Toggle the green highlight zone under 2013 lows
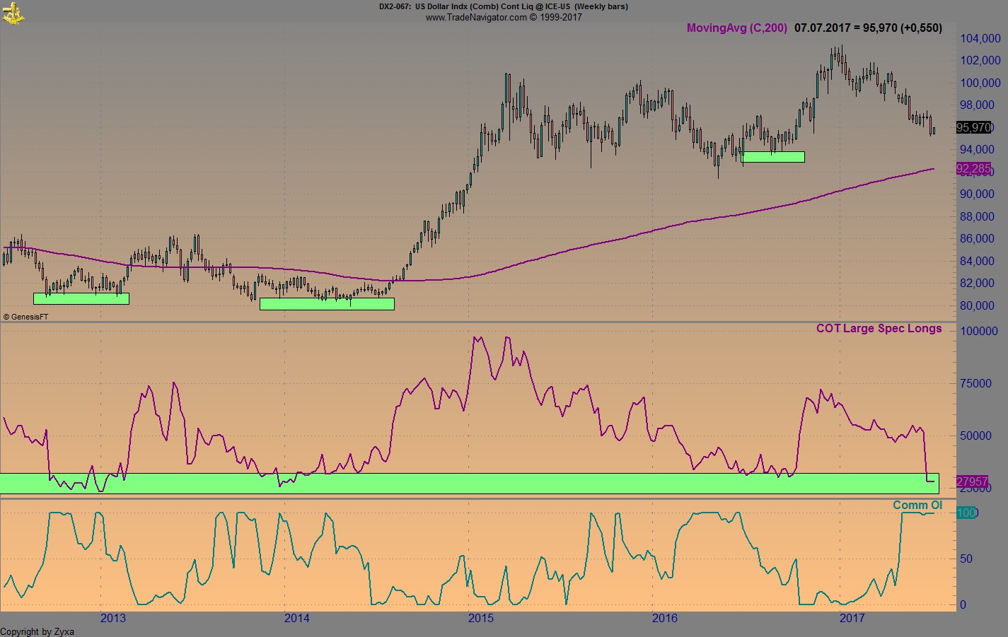 pyautogui.click(x=81, y=298)
